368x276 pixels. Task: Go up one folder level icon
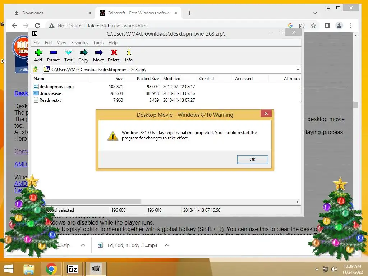[36, 69]
